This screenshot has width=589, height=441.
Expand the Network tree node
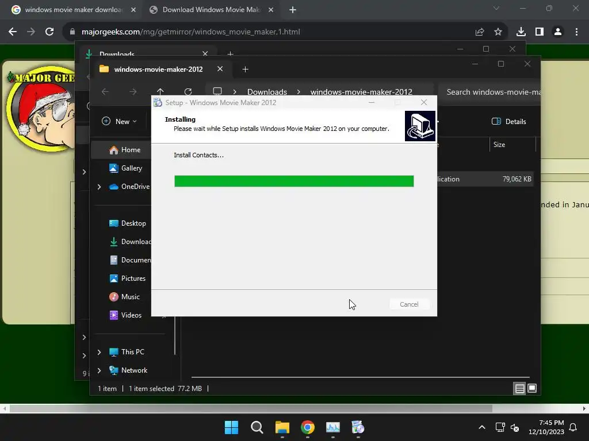[99, 370]
